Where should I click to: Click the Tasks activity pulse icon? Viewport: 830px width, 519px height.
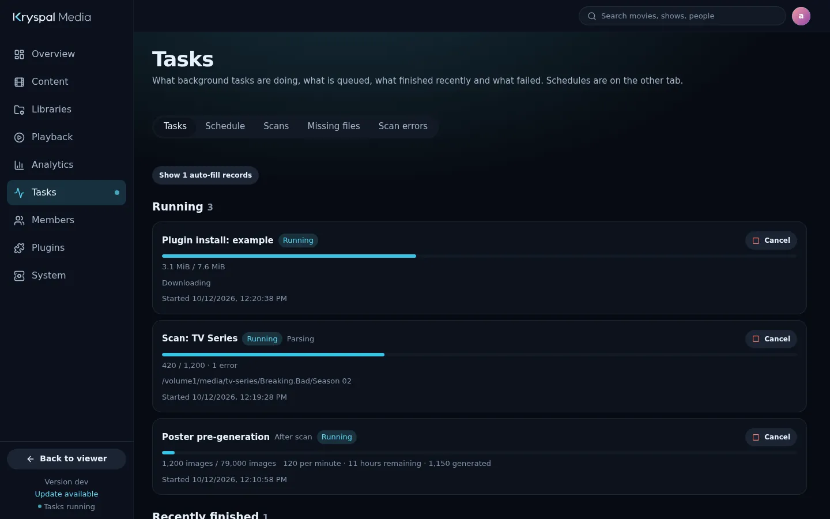tap(19, 193)
